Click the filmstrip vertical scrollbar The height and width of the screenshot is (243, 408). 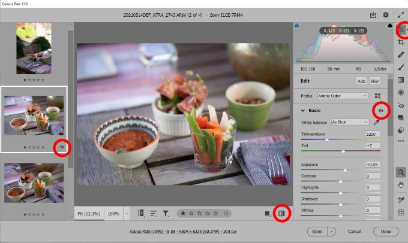pos(70,99)
